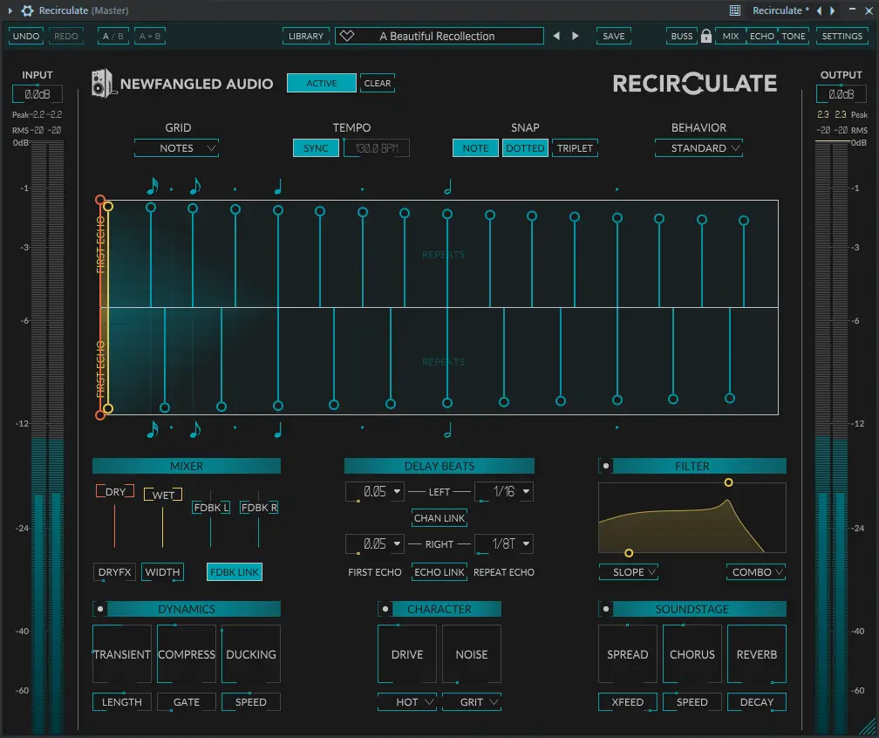The height and width of the screenshot is (738, 879).
Task: Click the buss lock padlock icon
Action: coord(705,36)
